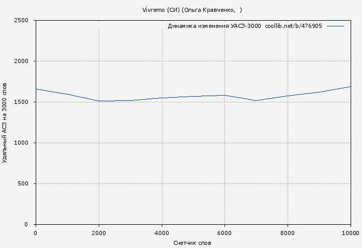Click the chart title 'Vivremo (СИ)'
The height and width of the screenshot is (248, 362).
[160, 10]
